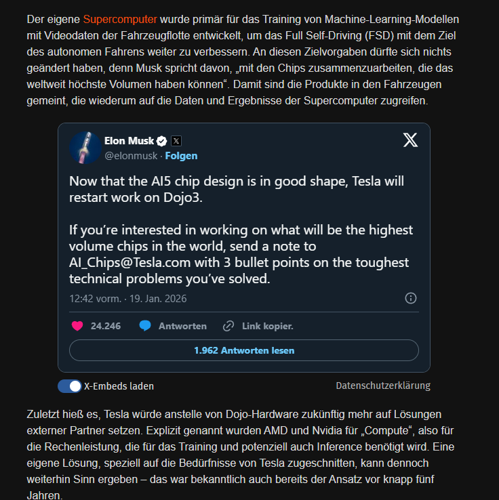499x500 pixels.
Task: Open the Datenschutzerklärung link
Action: coord(383,386)
